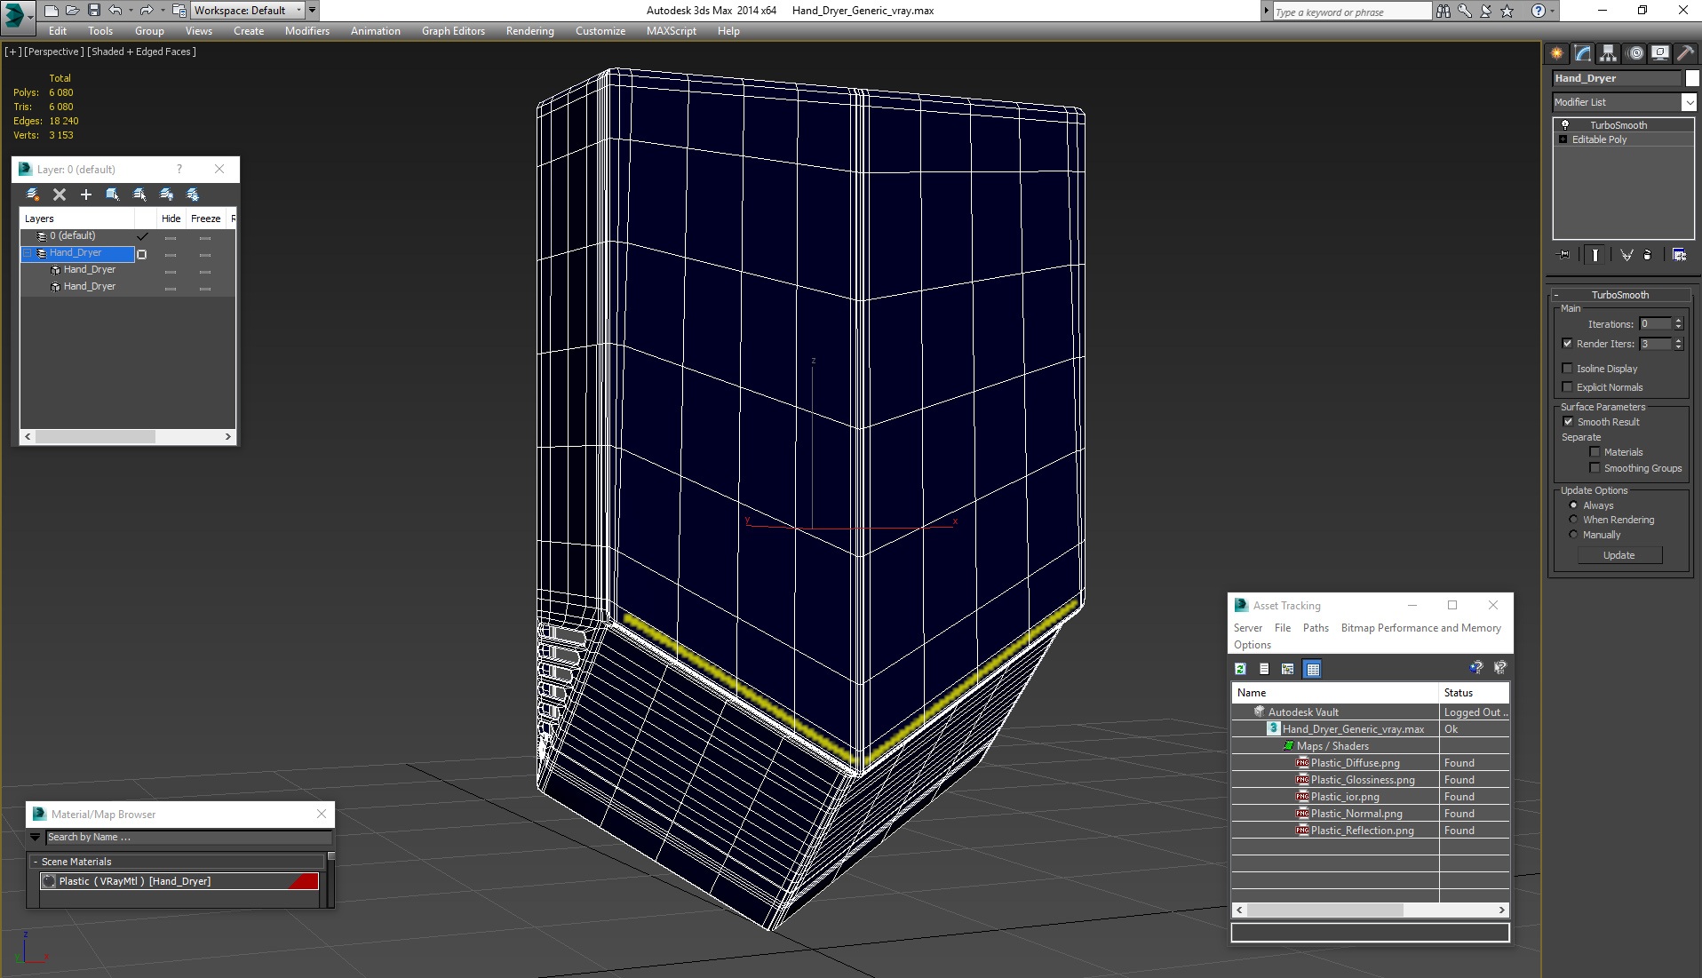Expand the Editable Poly sub-objects

coord(1563,139)
